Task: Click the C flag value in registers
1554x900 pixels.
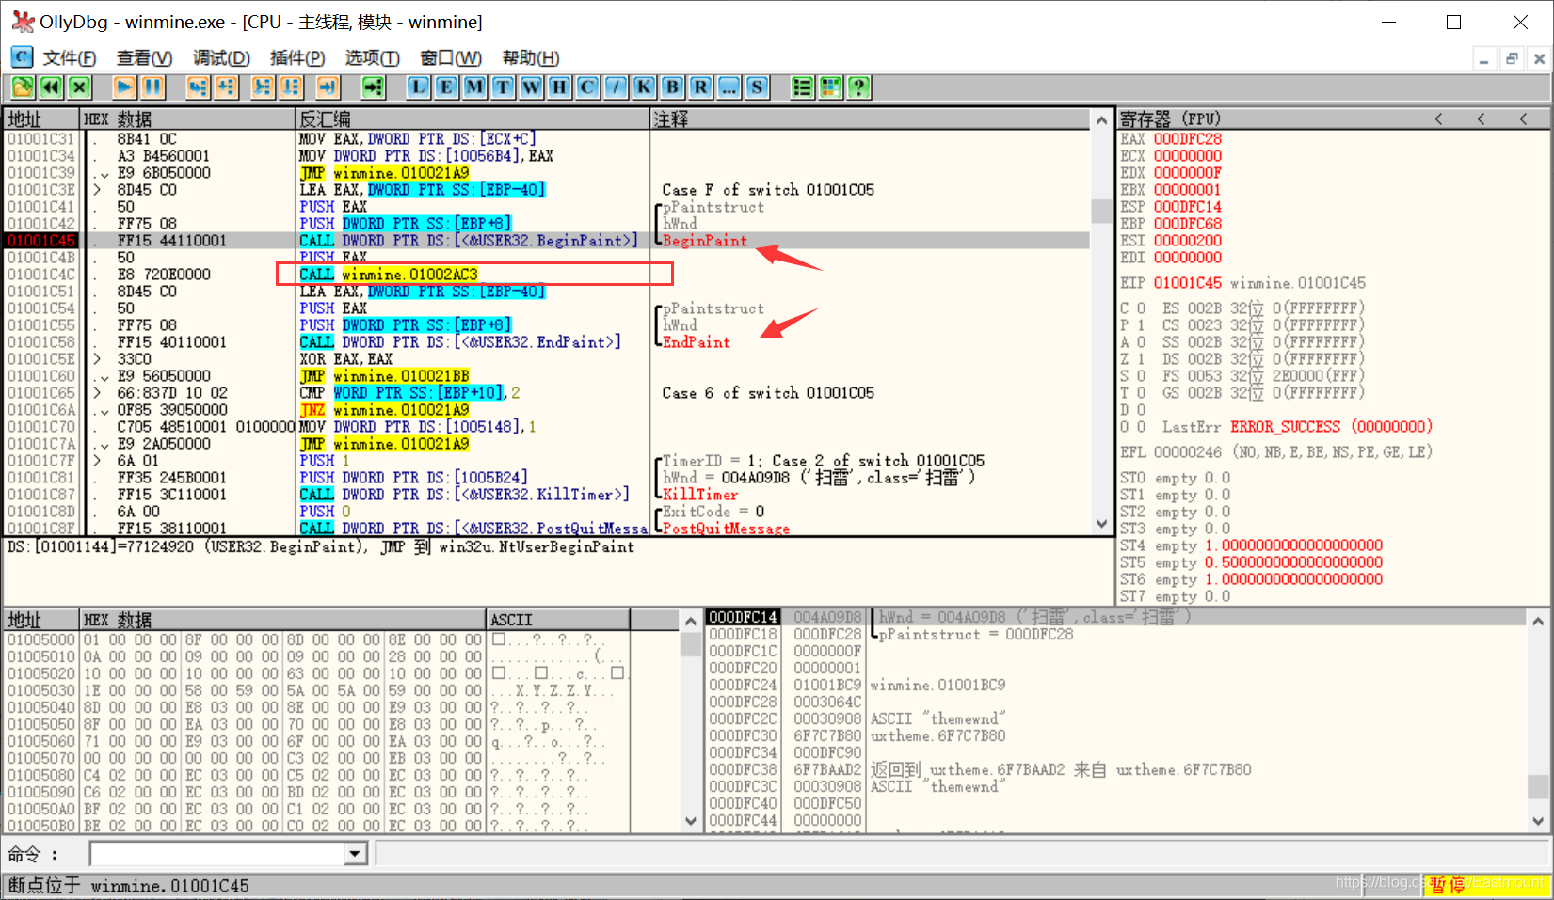Action: (x=1141, y=308)
